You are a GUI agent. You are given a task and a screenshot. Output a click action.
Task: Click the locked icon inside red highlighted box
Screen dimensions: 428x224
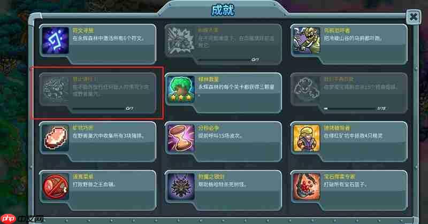tap(56, 89)
